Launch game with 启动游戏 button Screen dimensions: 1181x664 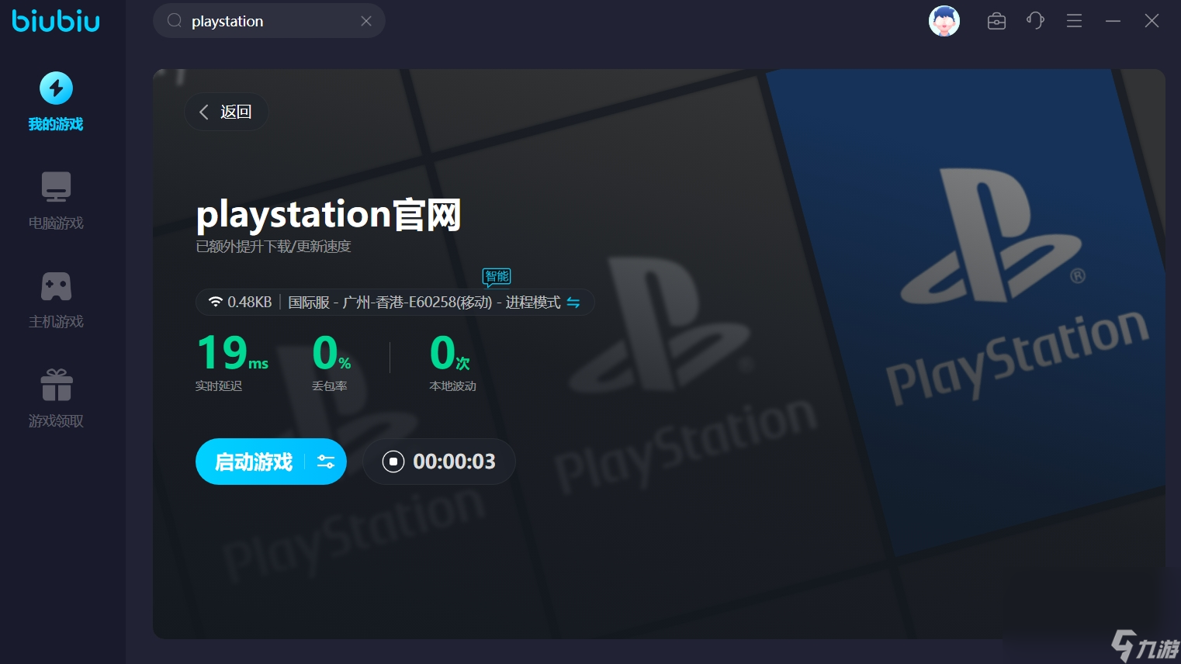click(x=253, y=462)
